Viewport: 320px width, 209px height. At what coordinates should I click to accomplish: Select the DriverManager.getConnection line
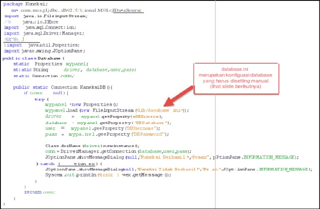[x=118, y=151]
